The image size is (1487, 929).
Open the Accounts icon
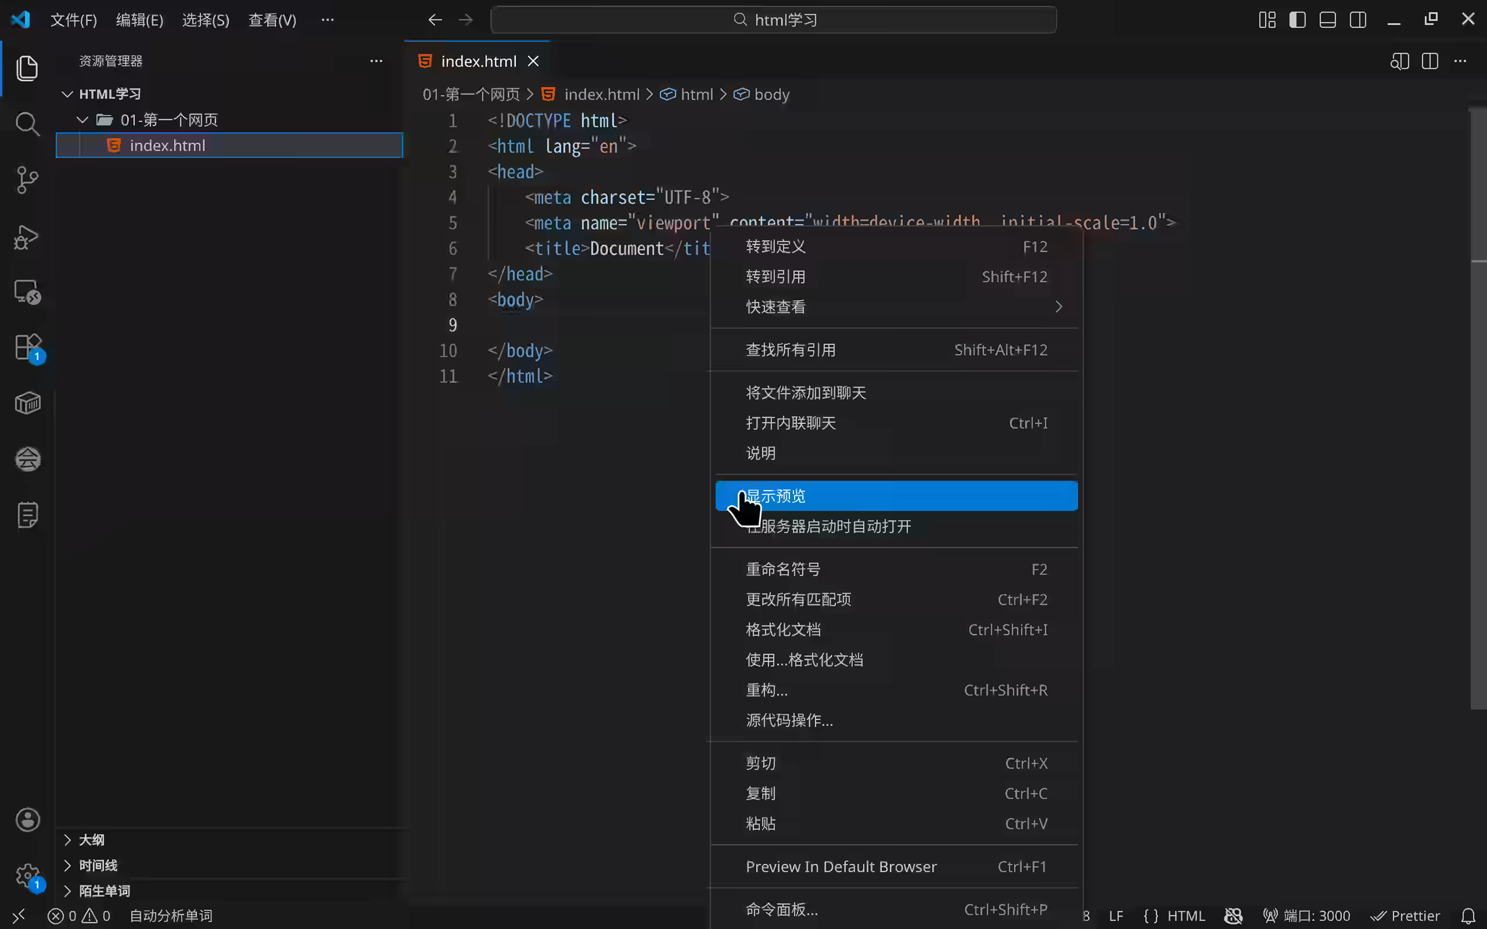pos(27,820)
